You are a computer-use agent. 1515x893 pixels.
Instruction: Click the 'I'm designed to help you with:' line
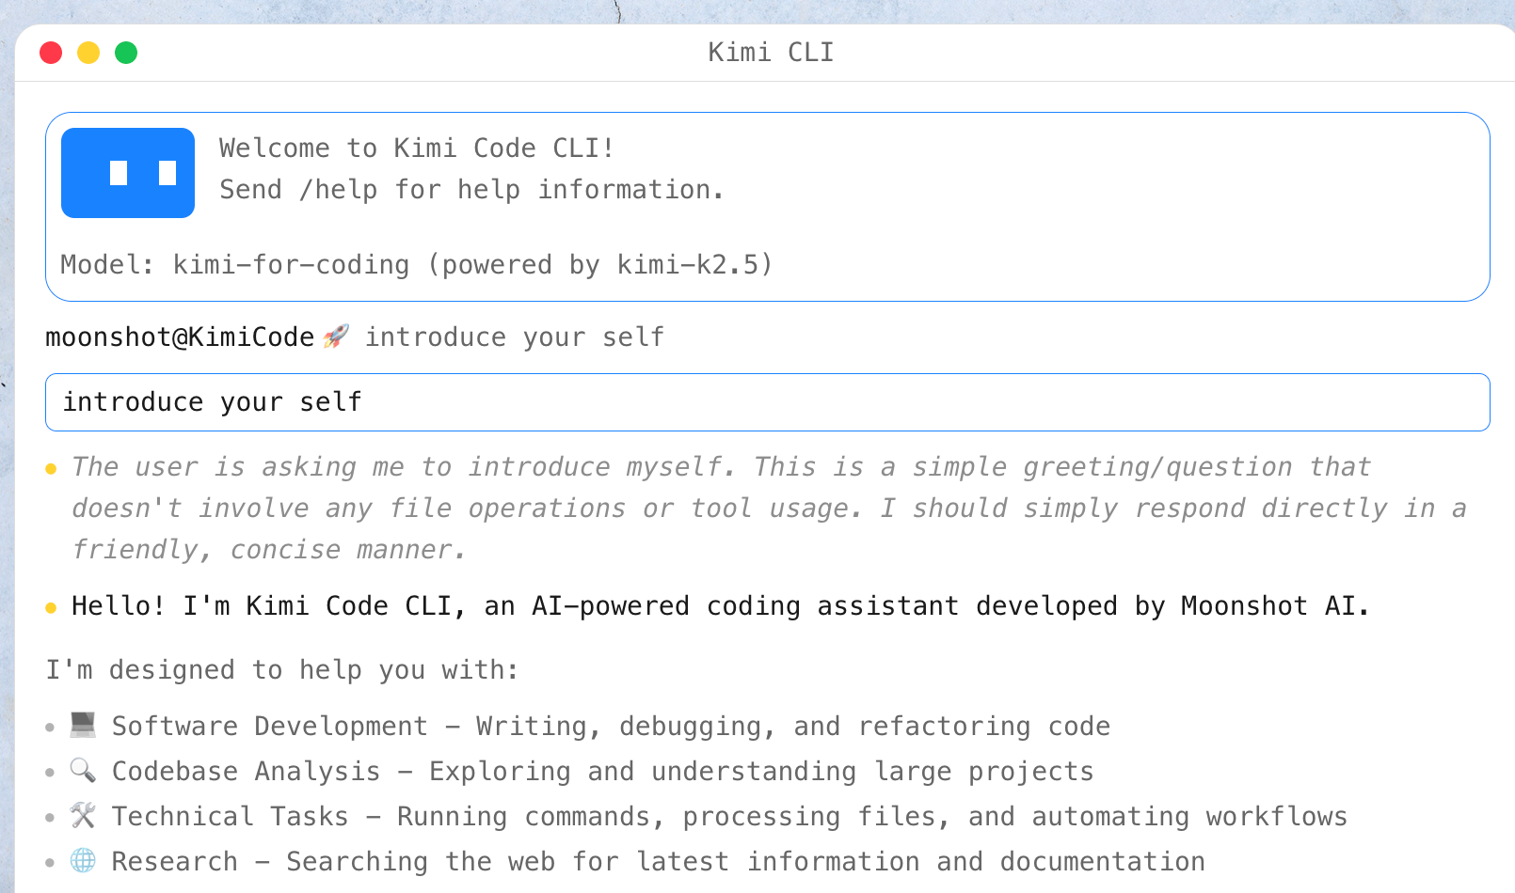pyautogui.click(x=282, y=670)
